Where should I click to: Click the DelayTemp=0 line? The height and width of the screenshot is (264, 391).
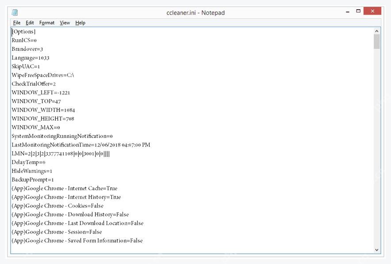[28, 162]
